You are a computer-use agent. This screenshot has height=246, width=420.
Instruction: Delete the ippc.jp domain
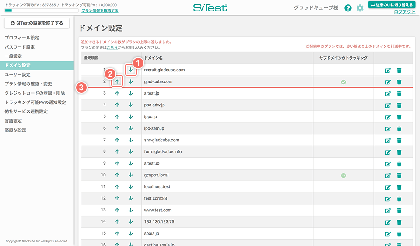[399, 117]
